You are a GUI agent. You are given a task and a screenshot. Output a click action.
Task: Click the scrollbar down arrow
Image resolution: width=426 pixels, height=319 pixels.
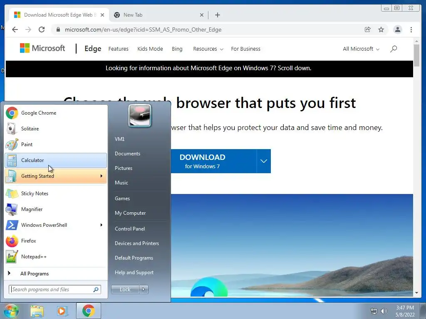(x=416, y=293)
